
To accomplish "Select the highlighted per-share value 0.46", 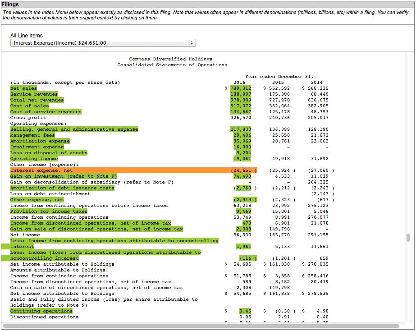I will (245, 311).
